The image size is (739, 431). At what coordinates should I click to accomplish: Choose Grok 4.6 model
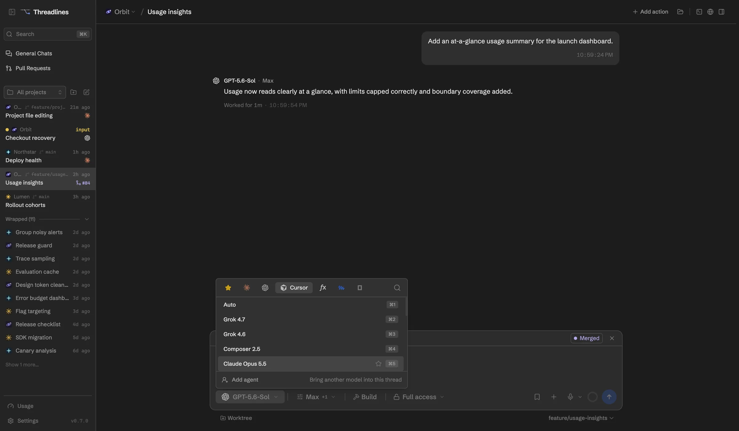coord(311,334)
